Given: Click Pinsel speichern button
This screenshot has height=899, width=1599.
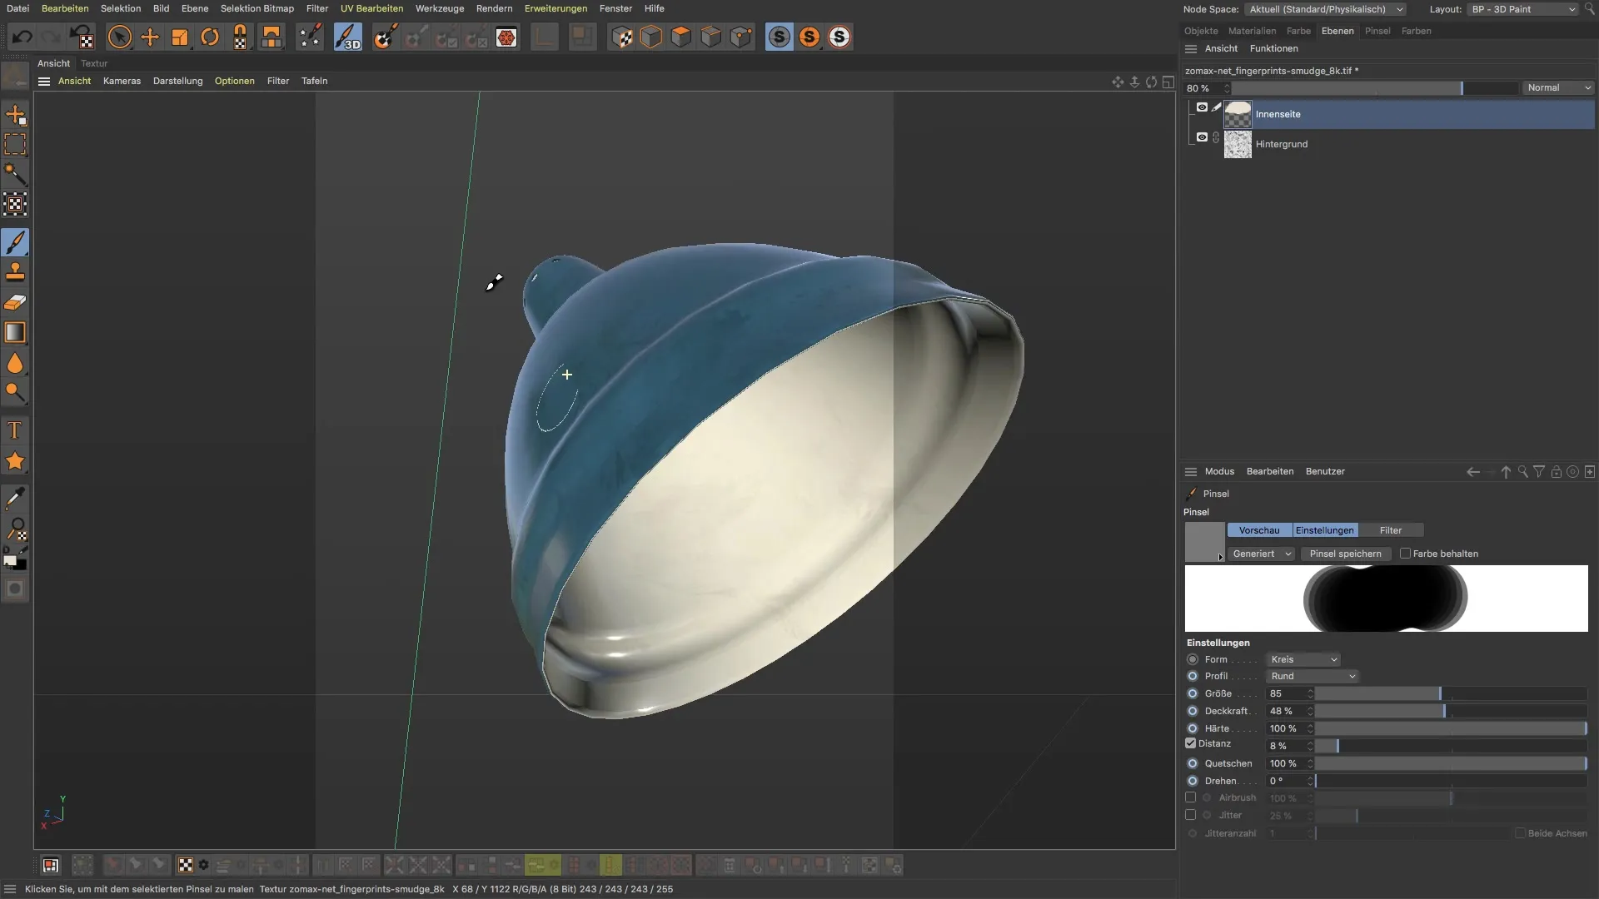Looking at the screenshot, I should coord(1345,554).
